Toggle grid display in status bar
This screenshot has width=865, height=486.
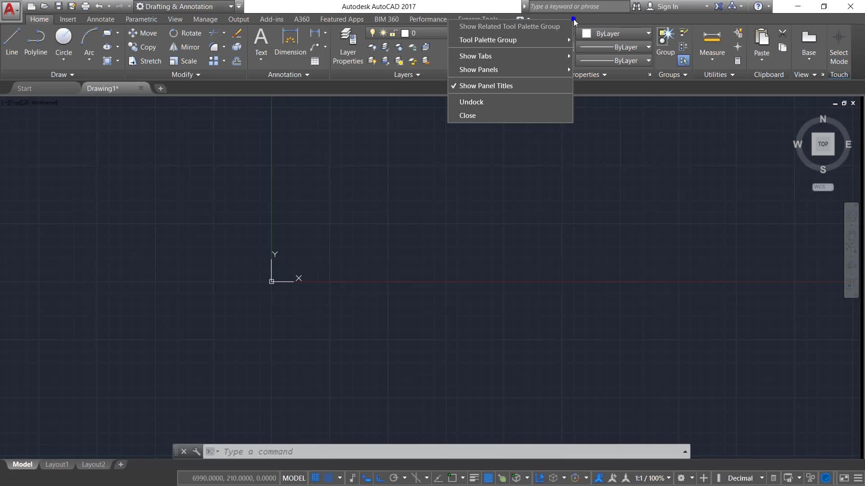pyautogui.click(x=315, y=478)
